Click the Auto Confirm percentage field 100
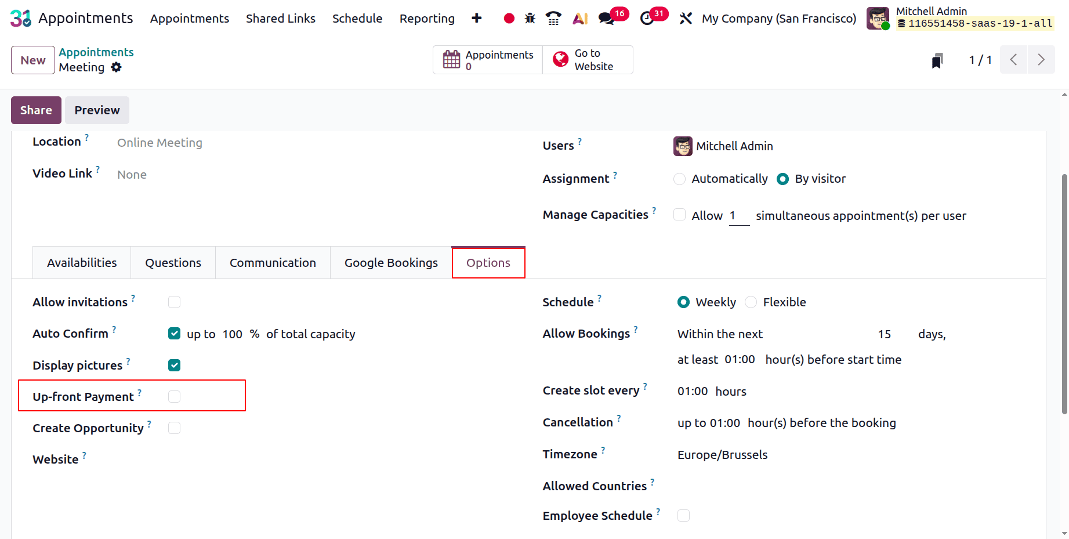 pos(233,334)
